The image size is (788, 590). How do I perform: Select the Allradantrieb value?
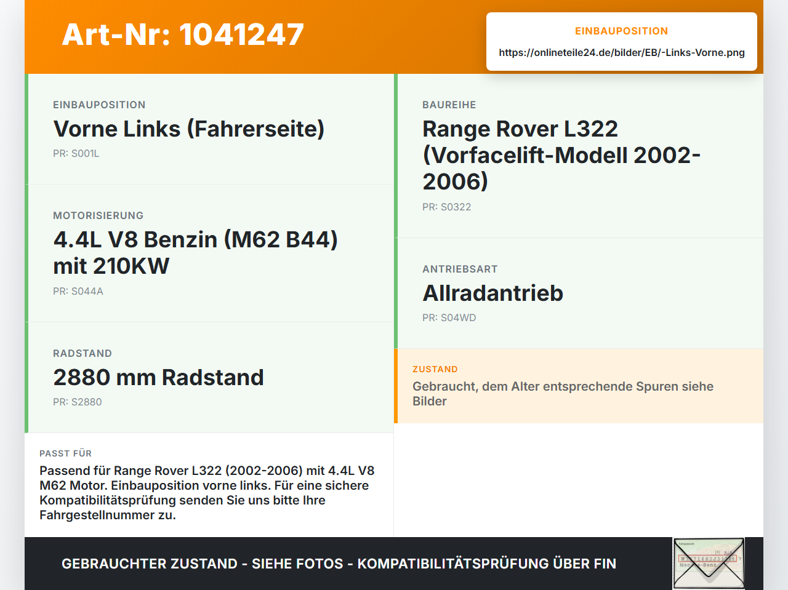click(493, 293)
